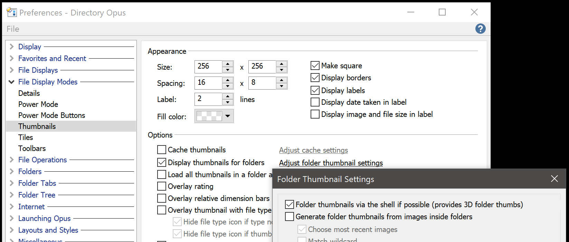Click the thumbnail width Size field
Screen dimensions: 569x242
click(x=208, y=67)
